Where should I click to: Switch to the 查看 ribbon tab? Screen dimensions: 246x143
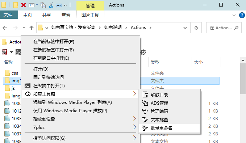click(66, 15)
